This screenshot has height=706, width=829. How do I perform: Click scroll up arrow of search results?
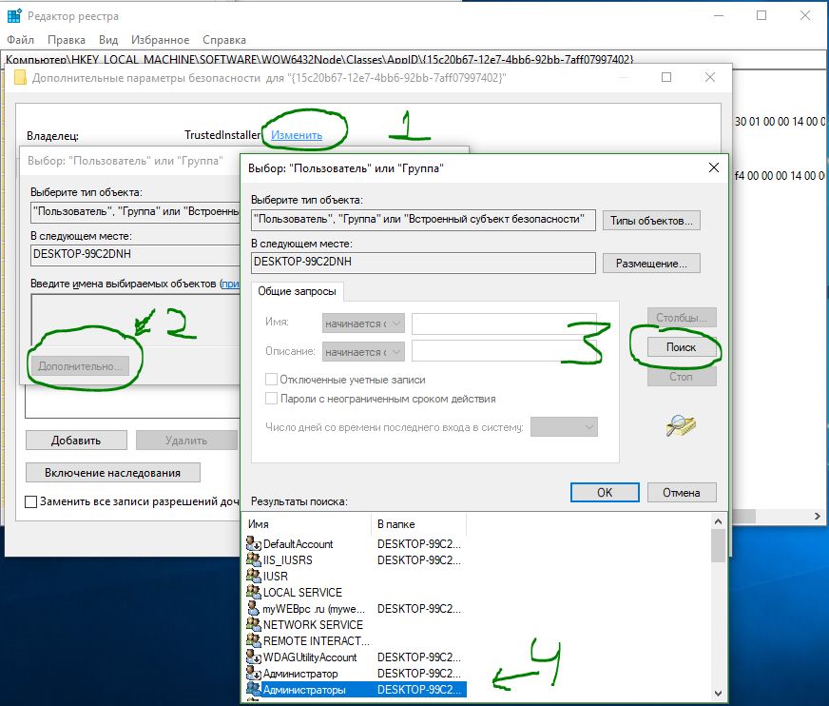(718, 521)
